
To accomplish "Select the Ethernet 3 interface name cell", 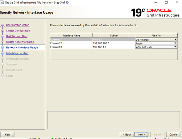I will [x=71, y=47].
